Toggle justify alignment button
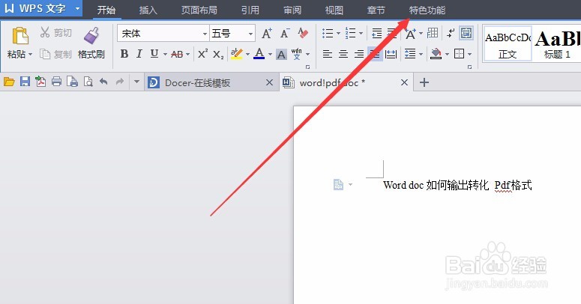 click(x=375, y=55)
